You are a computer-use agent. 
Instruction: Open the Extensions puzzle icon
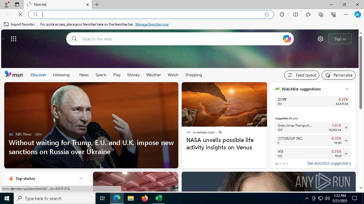tap(282, 14)
